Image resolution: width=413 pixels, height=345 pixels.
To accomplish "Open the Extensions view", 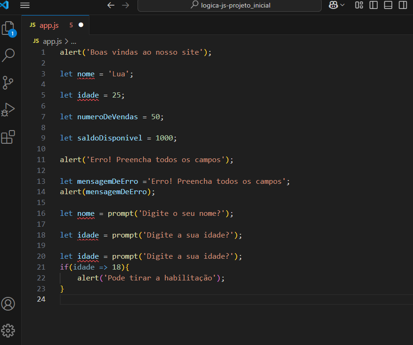I will point(8,137).
